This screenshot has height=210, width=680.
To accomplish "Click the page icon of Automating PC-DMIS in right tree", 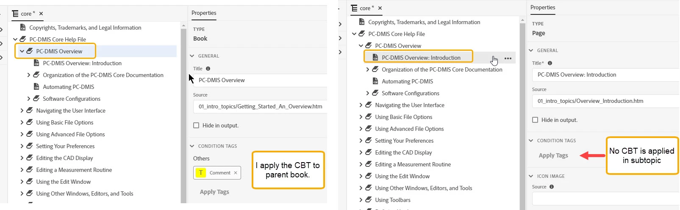I will point(375,81).
